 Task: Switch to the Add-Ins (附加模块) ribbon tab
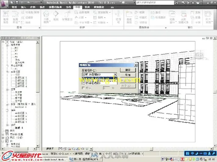click(99, 7)
